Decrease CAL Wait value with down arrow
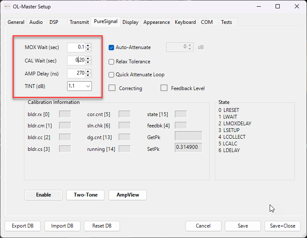 coord(88,62)
